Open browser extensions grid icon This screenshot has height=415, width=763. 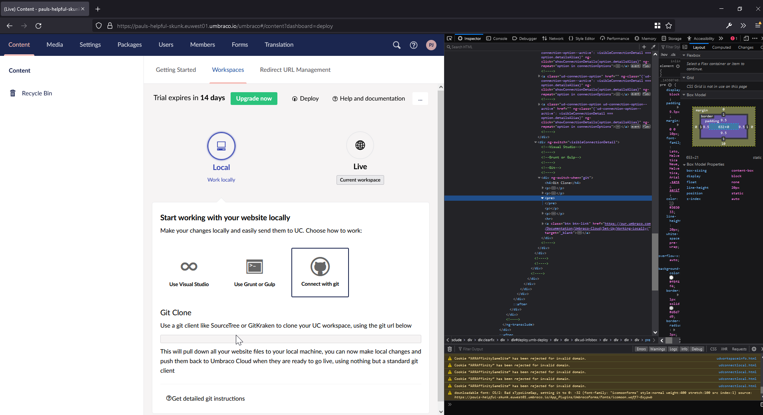[x=657, y=26]
